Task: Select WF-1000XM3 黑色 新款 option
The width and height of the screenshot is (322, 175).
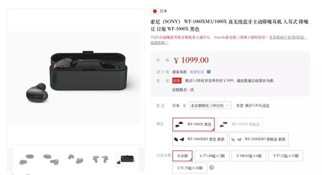Action: pyautogui.click(x=200, y=139)
